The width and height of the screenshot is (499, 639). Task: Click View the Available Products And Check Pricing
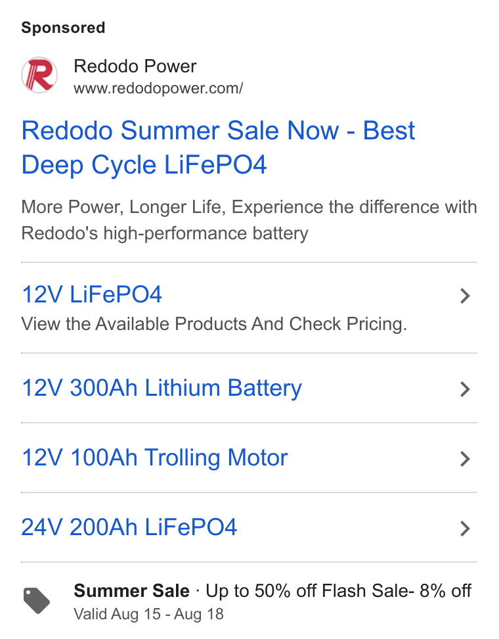(214, 324)
